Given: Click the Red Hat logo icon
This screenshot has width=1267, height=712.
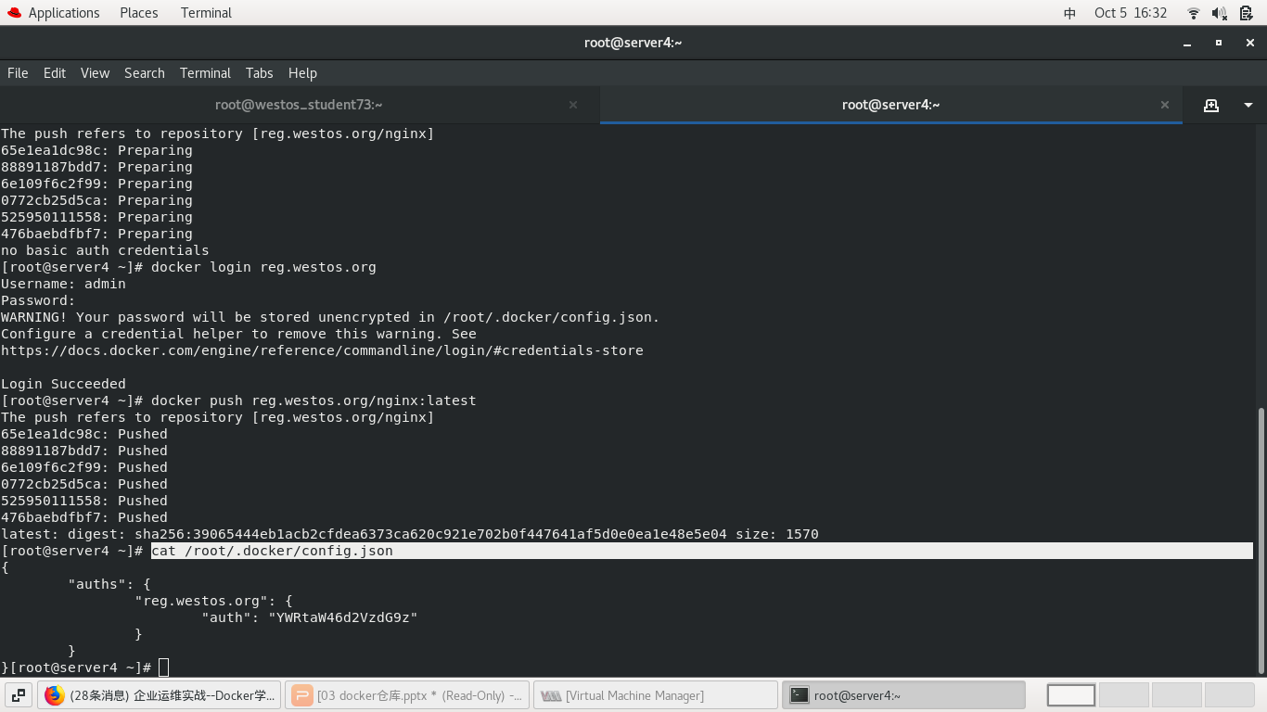Looking at the screenshot, I should [x=13, y=13].
